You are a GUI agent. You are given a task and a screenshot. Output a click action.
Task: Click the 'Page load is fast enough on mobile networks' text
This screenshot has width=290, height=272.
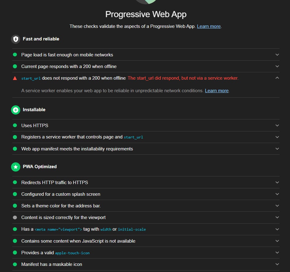pos(67,55)
